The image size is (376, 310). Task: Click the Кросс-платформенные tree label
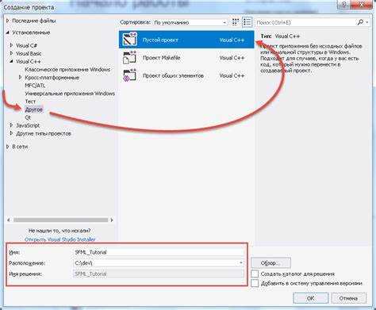(x=52, y=78)
